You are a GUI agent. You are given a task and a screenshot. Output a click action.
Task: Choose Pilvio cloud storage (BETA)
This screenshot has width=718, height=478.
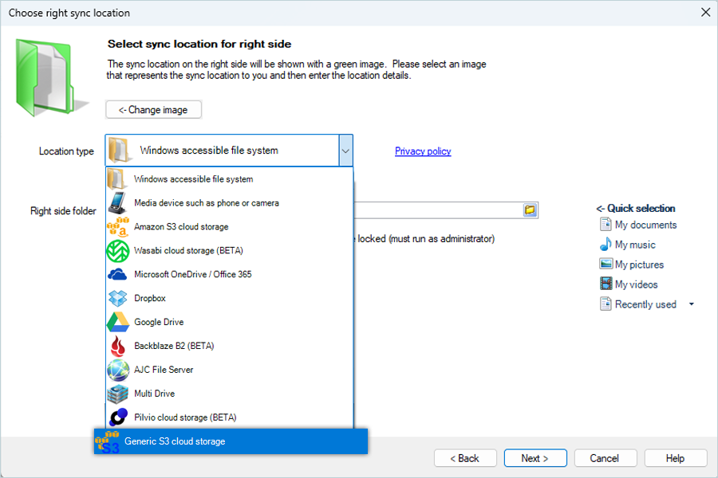(230, 417)
